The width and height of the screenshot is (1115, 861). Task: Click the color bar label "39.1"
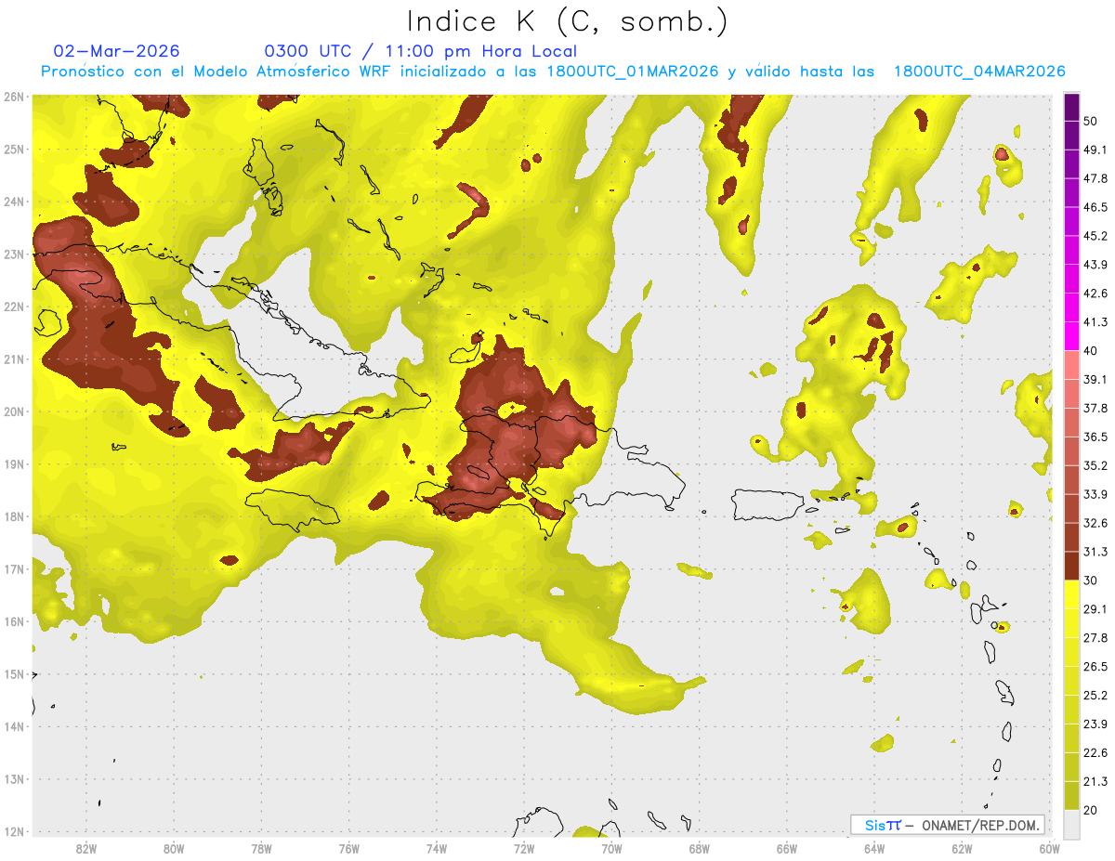1095,379
